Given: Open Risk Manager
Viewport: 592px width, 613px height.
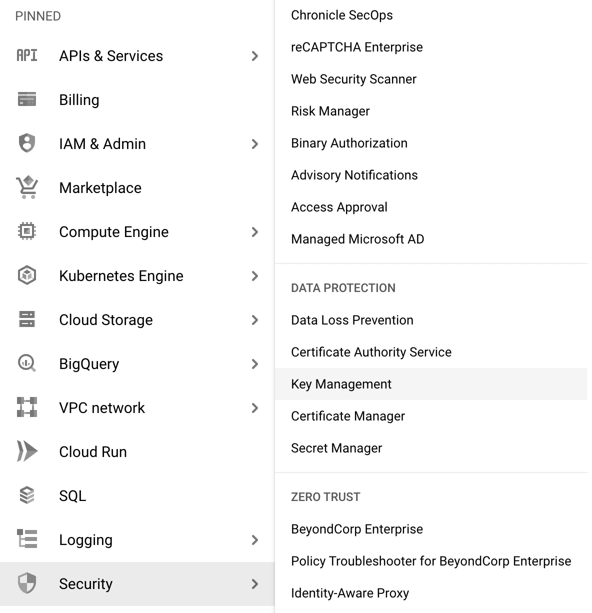Looking at the screenshot, I should pos(330,111).
